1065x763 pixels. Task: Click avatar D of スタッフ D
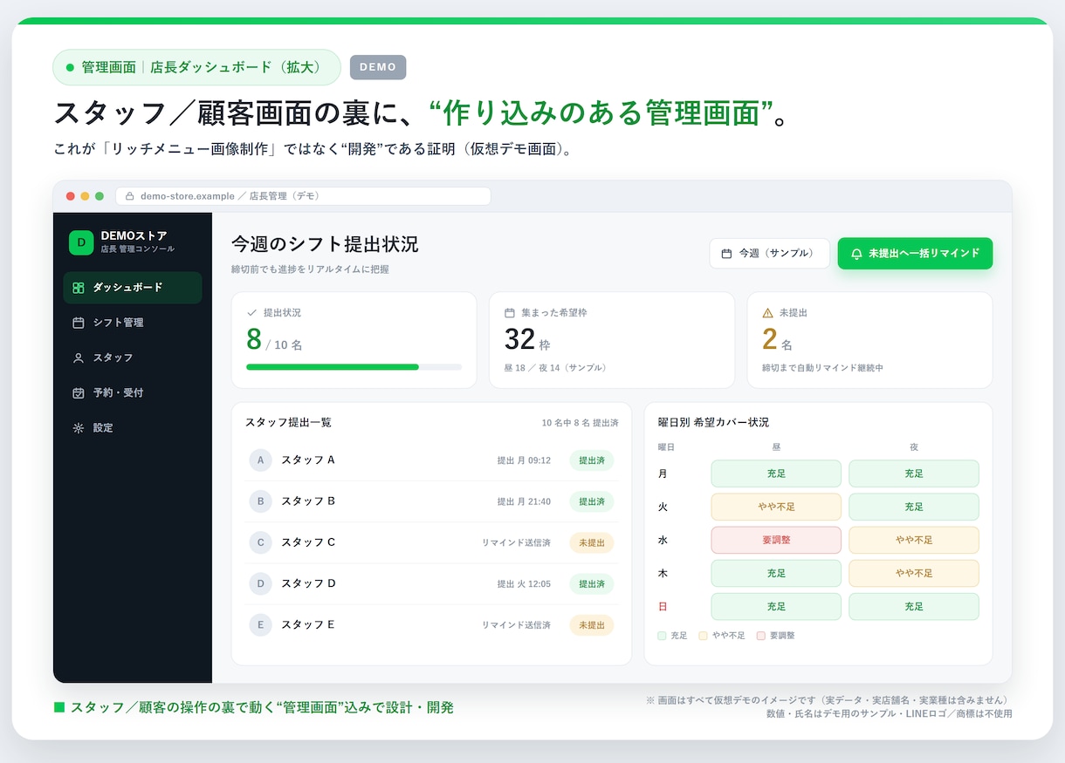(x=260, y=583)
